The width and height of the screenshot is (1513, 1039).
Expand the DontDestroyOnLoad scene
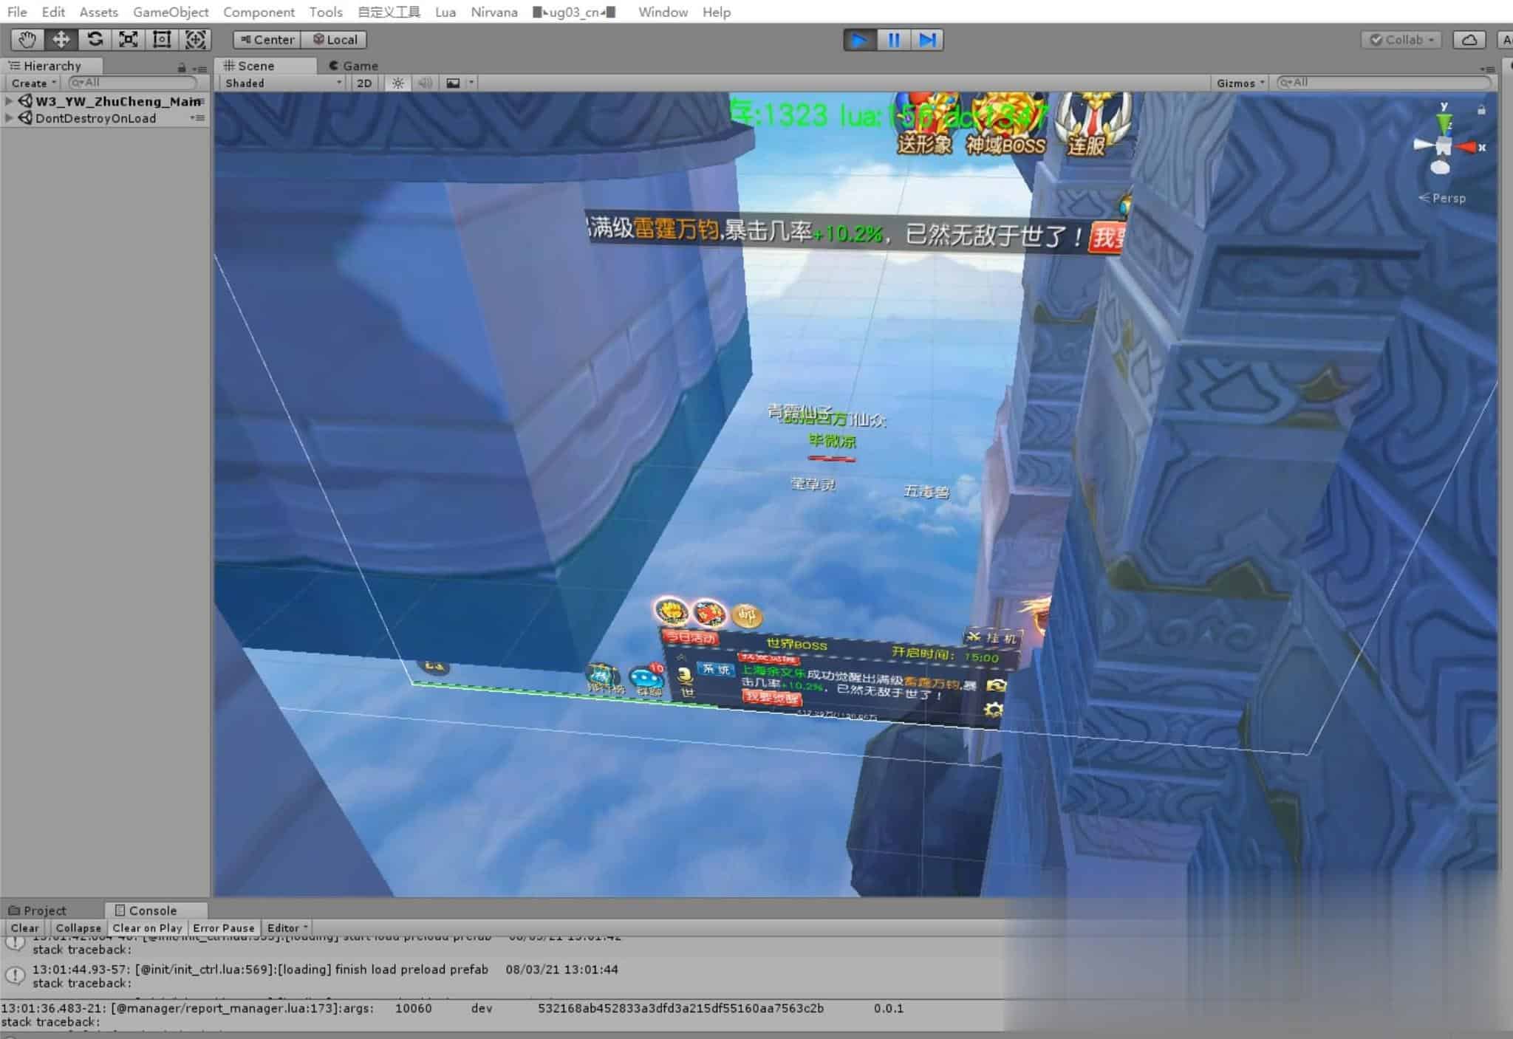click(x=9, y=118)
